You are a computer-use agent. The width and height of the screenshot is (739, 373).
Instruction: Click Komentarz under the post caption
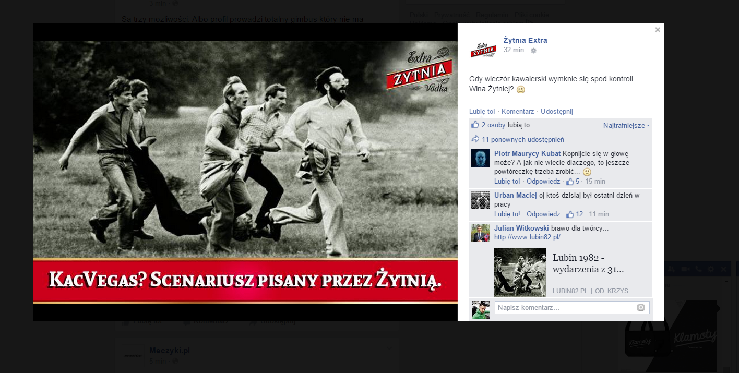(517, 111)
